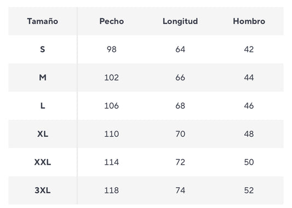Click the Hombro value 52

point(249,190)
